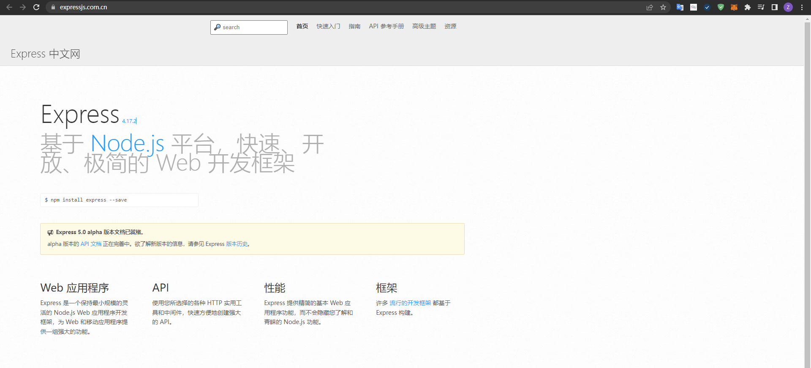Viewport: 811px width, 368px height.
Task: Click the 性能 section heading
Action: click(275, 288)
